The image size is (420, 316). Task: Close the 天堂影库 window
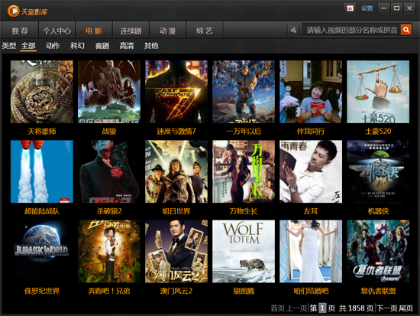[x=409, y=8]
